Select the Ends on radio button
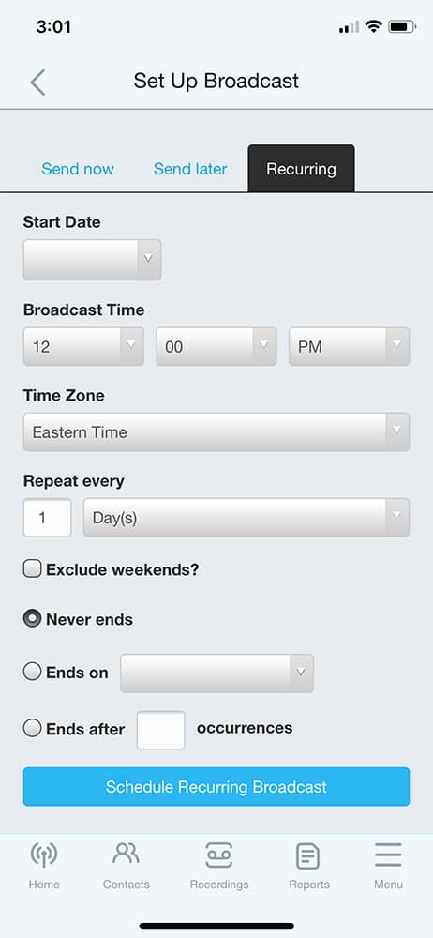433x938 pixels. click(x=32, y=672)
